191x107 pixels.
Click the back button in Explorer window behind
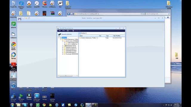coord(69,14)
